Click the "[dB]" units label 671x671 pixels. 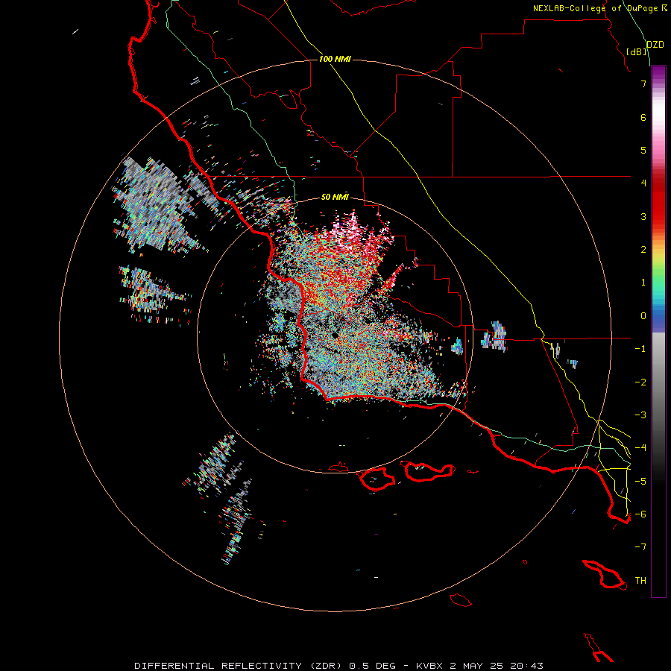pos(637,51)
